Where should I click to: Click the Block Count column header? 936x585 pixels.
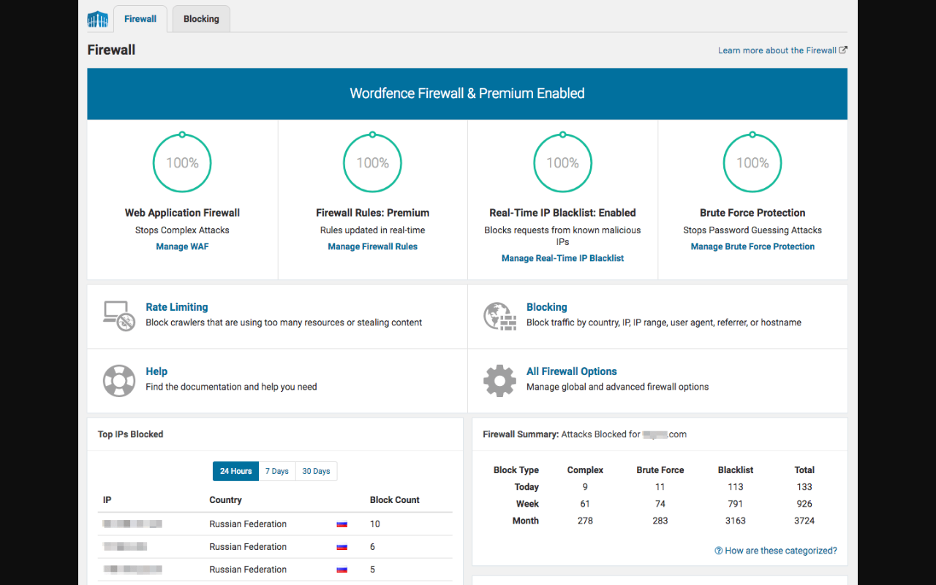(x=395, y=500)
